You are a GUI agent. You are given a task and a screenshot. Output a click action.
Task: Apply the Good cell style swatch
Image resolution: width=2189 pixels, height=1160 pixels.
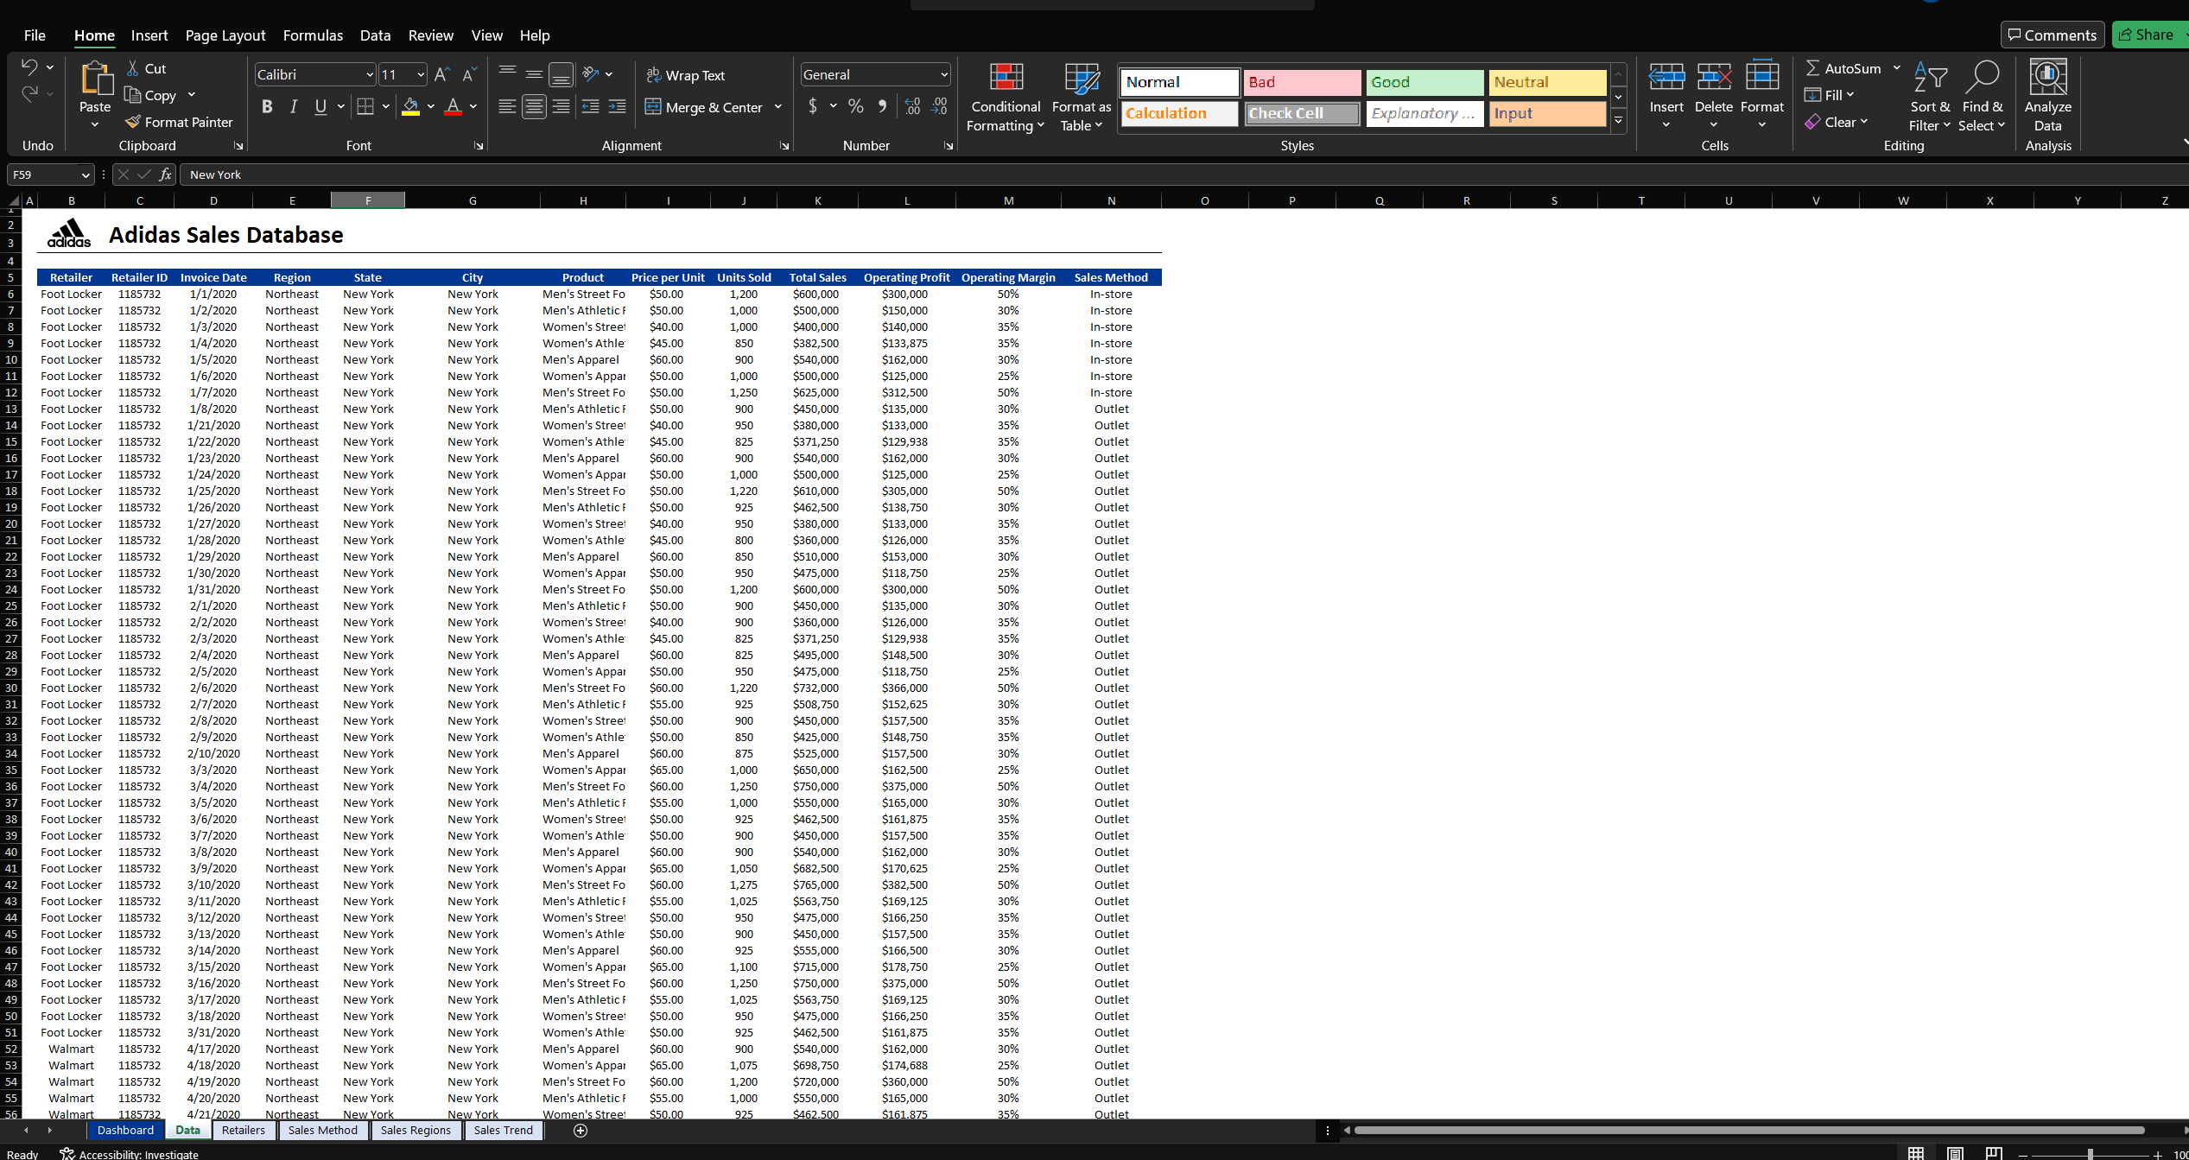pyautogui.click(x=1424, y=82)
